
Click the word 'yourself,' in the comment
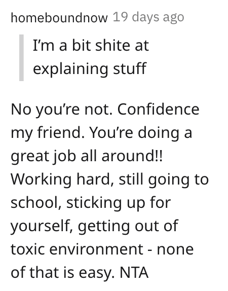42,227
